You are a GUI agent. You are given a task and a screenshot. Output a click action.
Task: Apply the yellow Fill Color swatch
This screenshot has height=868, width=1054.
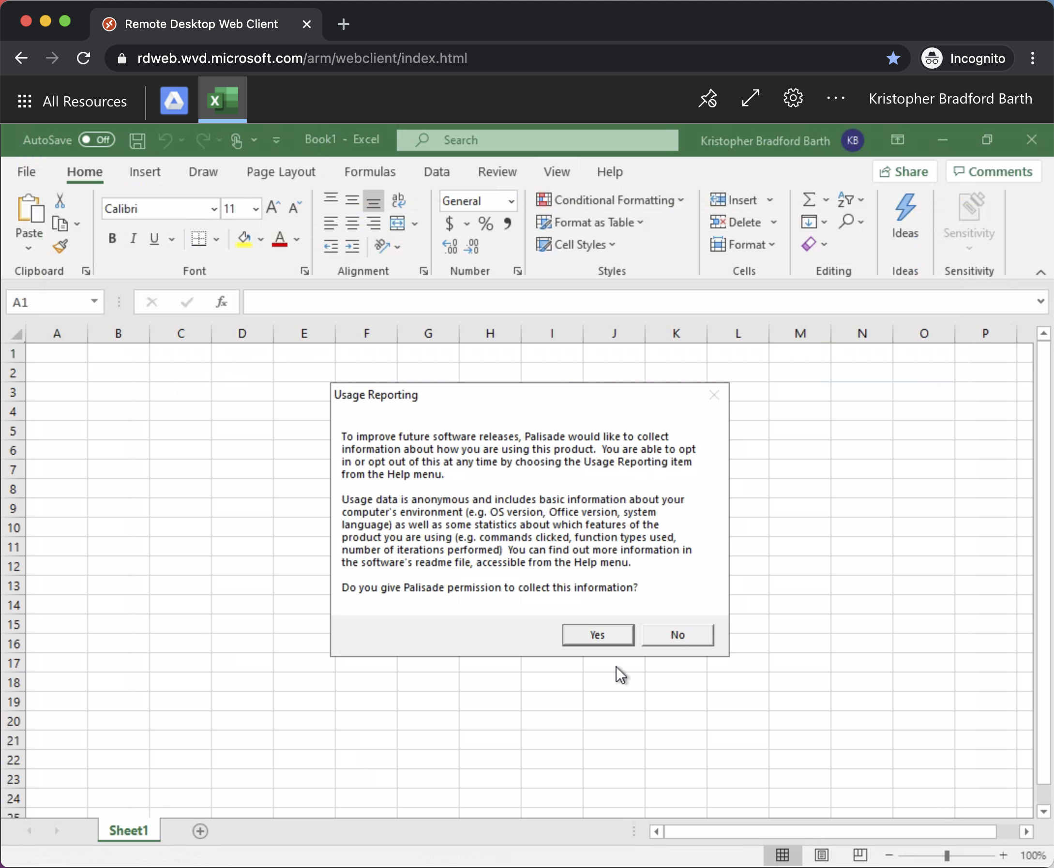pyautogui.click(x=244, y=239)
